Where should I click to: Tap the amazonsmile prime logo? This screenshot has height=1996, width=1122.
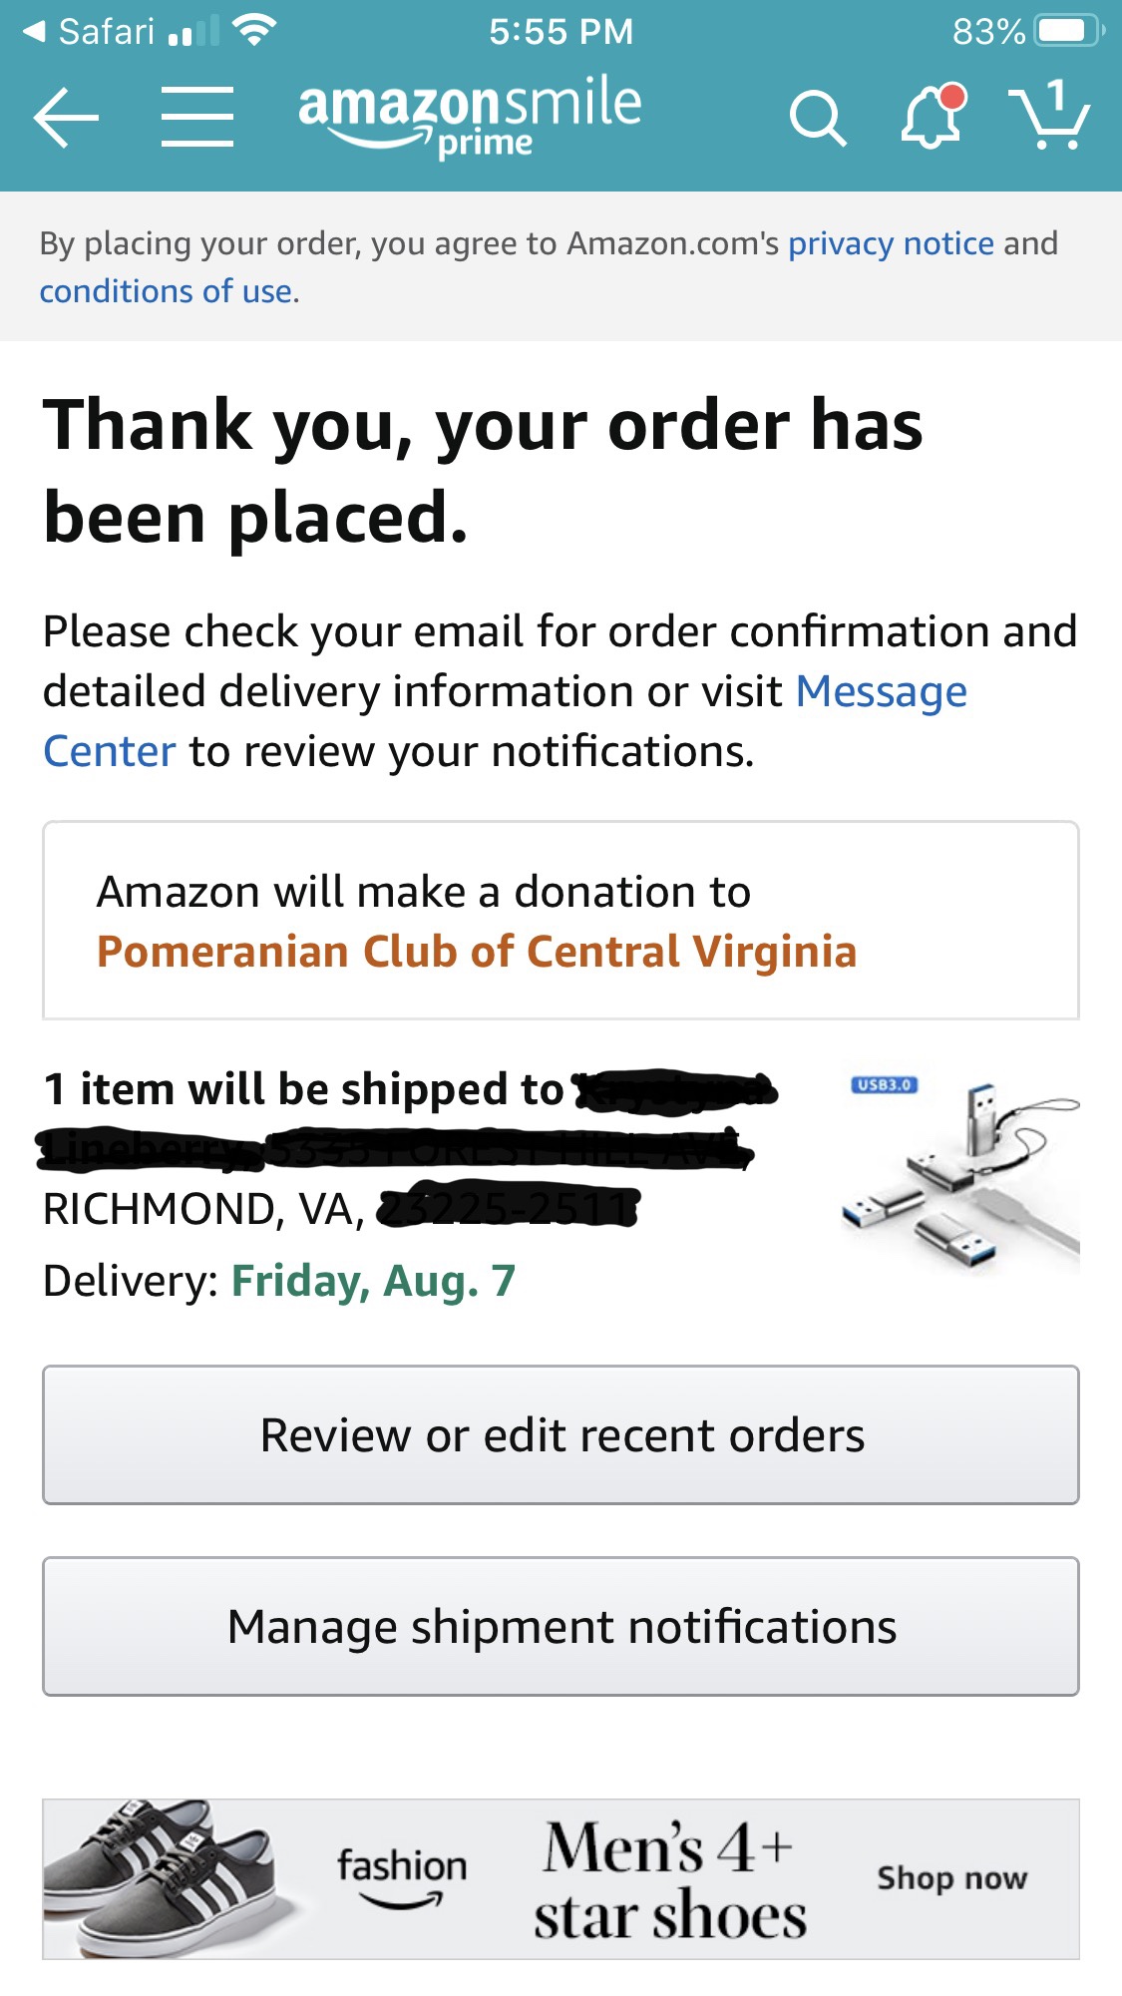[x=470, y=117]
